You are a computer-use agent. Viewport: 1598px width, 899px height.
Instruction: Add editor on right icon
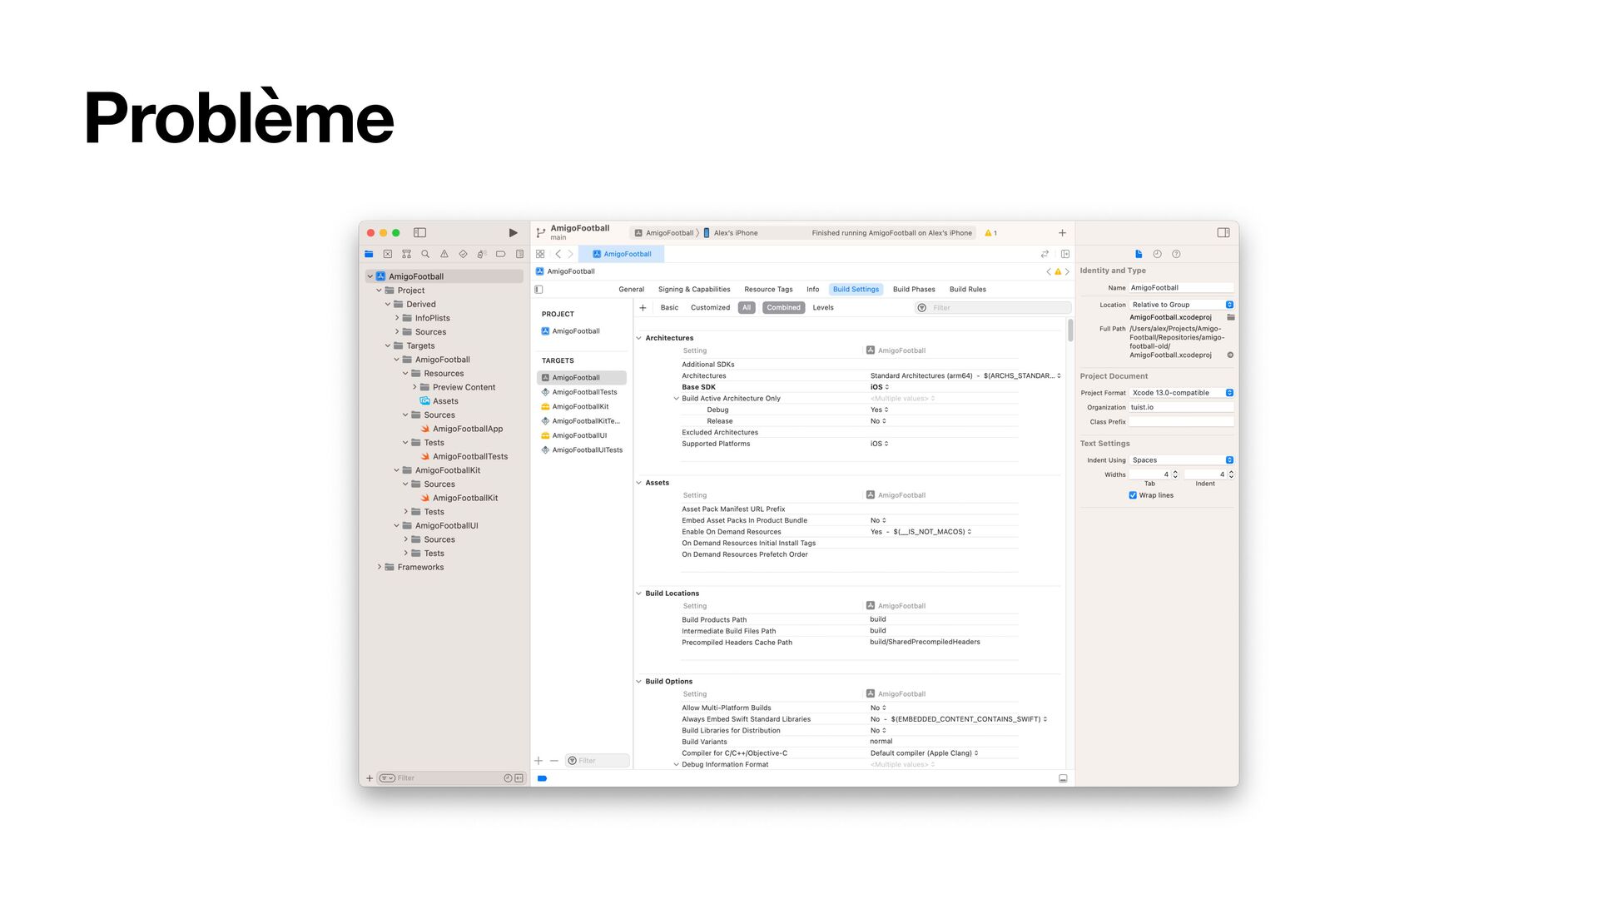pos(1065,254)
